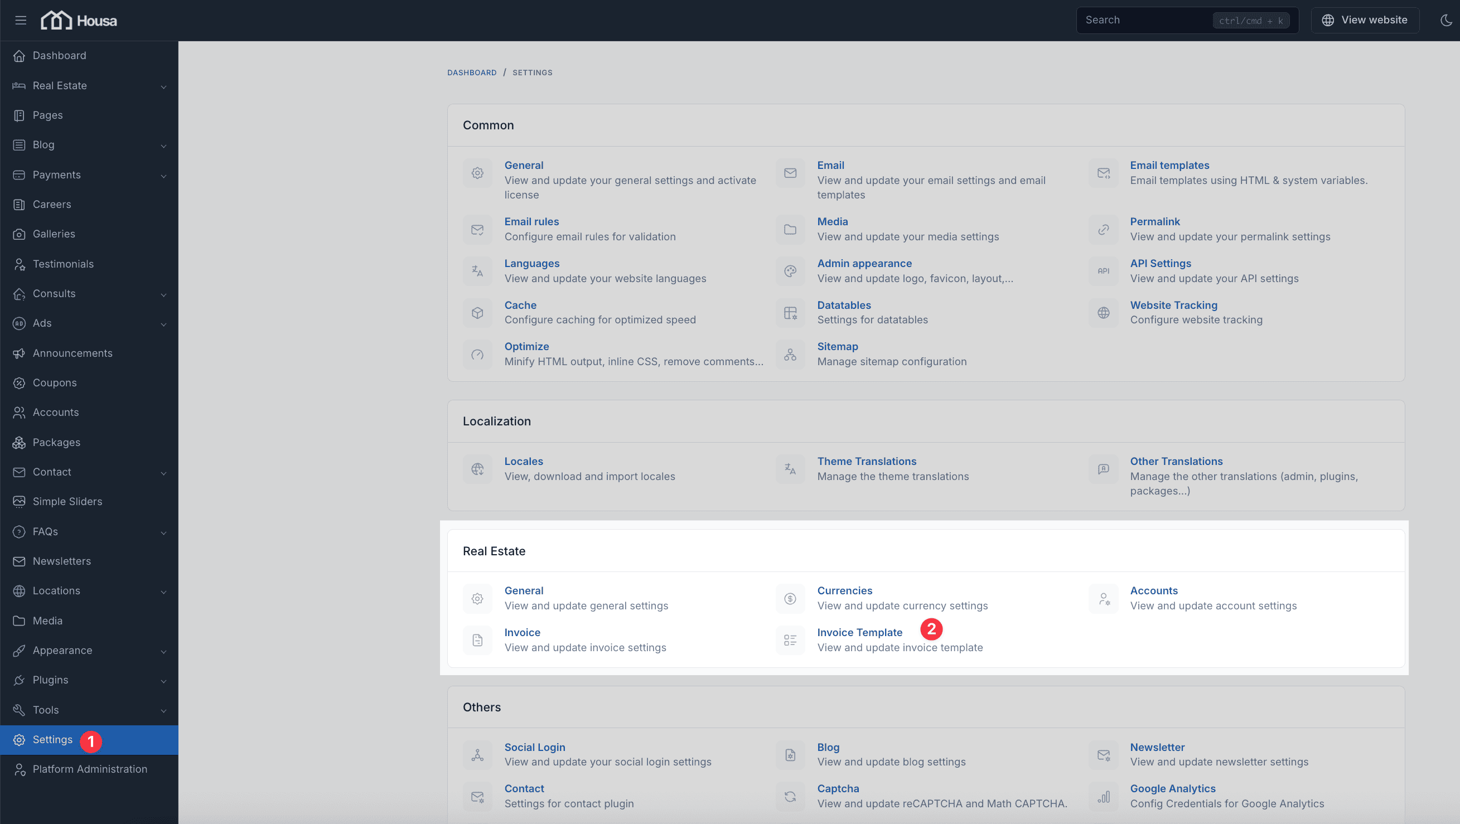This screenshot has height=824, width=1460.
Task: Expand the Payments sidebar submenu
Action: tap(89, 175)
